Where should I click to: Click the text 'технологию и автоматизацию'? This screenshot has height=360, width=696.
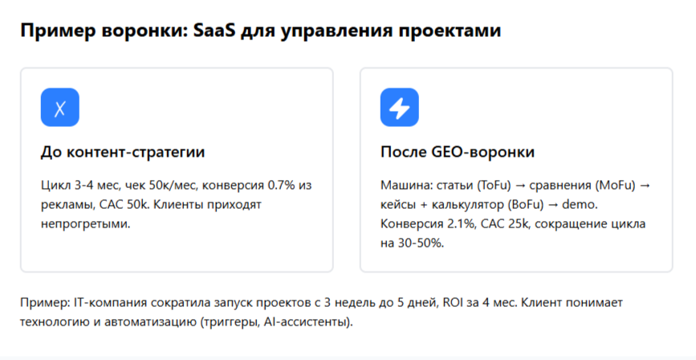[x=108, y=321]
